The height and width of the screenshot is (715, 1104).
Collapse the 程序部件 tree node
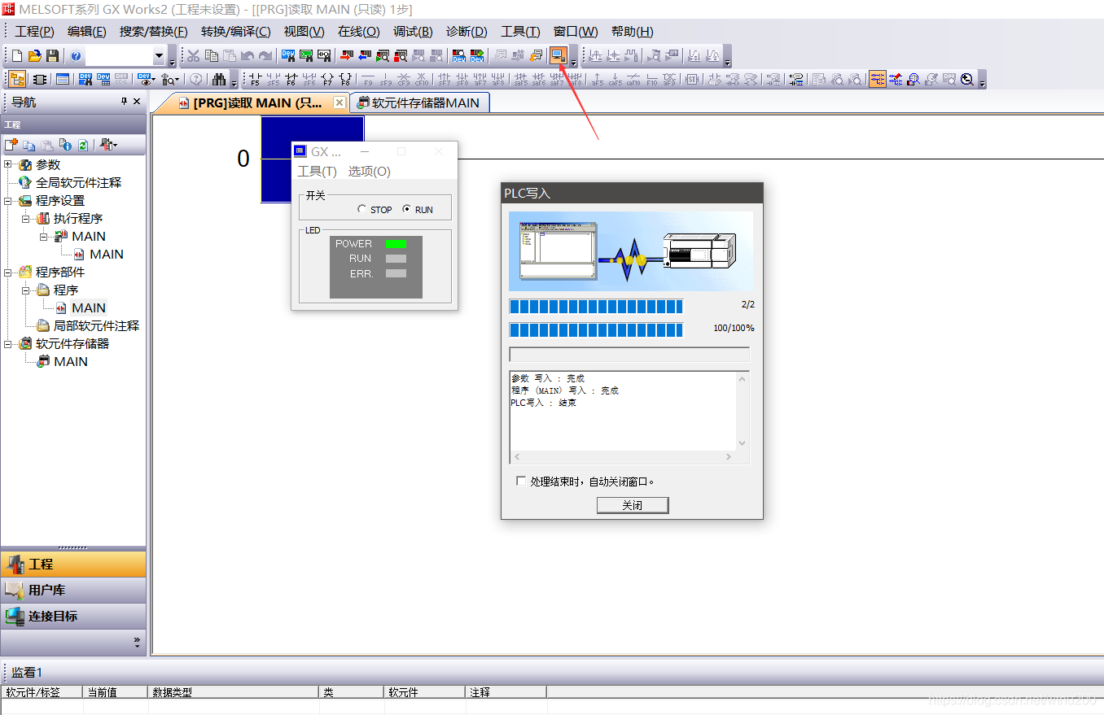pyautogui.click(x=8, y=272)
